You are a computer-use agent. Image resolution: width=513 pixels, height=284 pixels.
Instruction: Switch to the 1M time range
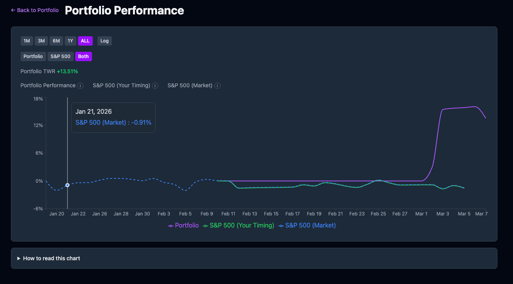coord(27,41)
